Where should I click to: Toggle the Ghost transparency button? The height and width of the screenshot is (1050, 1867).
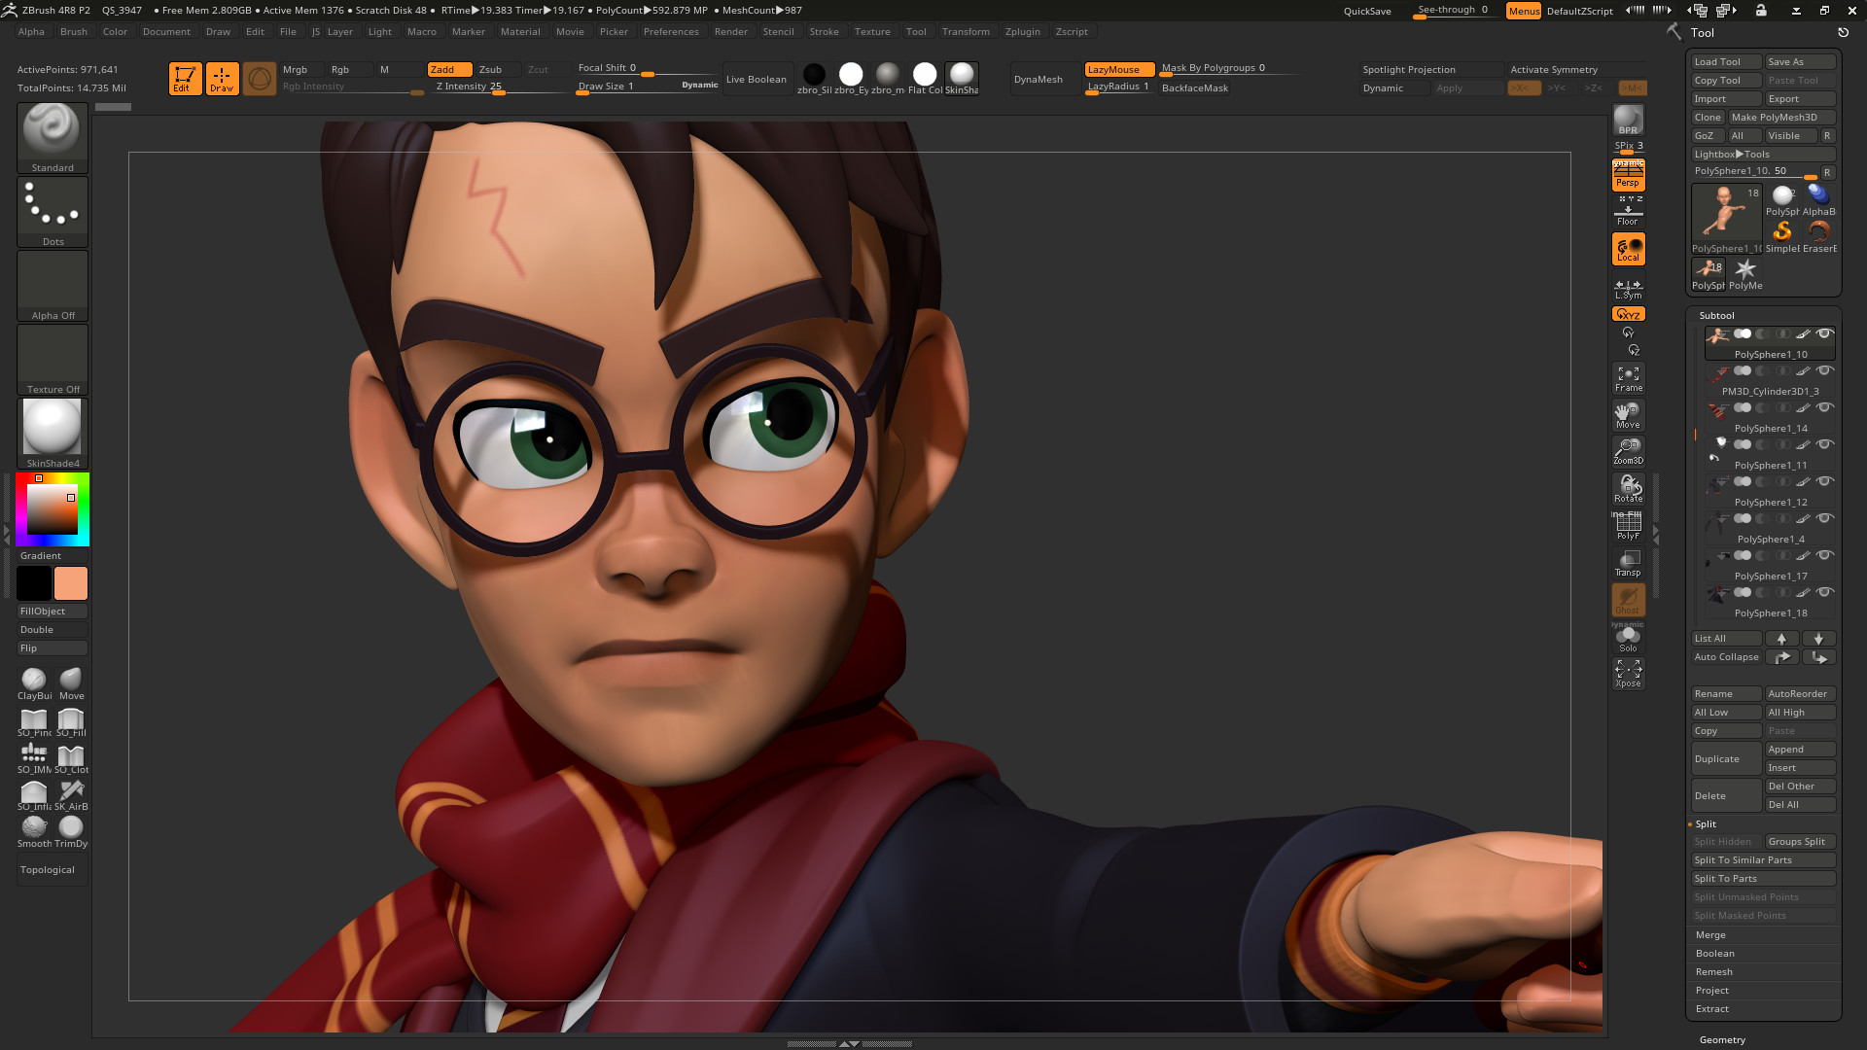click(x=1628, y=600)
